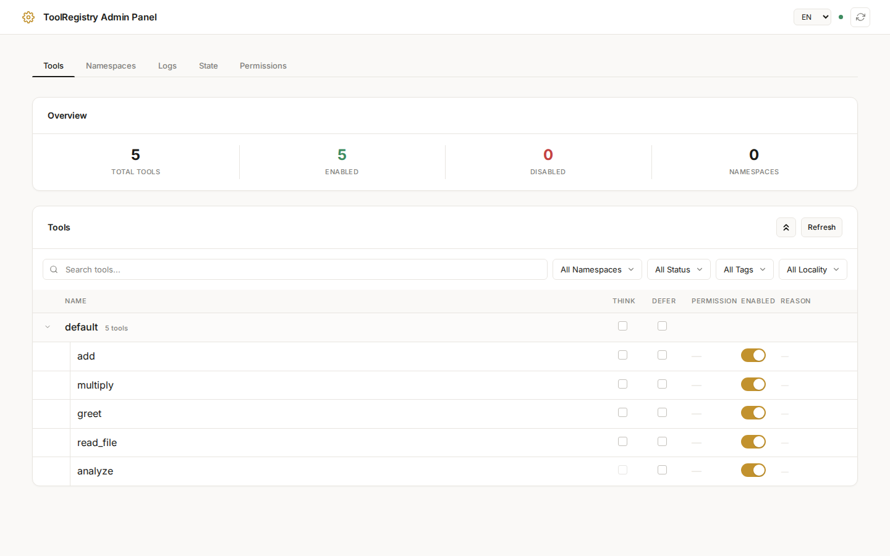890x556 pixels.
Task: Open the All Locality filter dropdown
Action: tap(813, 269)
